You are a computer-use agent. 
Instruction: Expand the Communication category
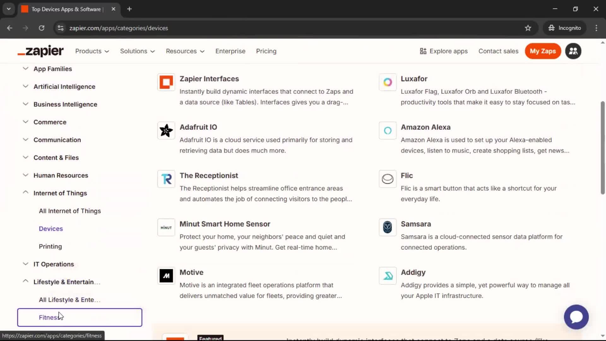(x=26, y=140)
